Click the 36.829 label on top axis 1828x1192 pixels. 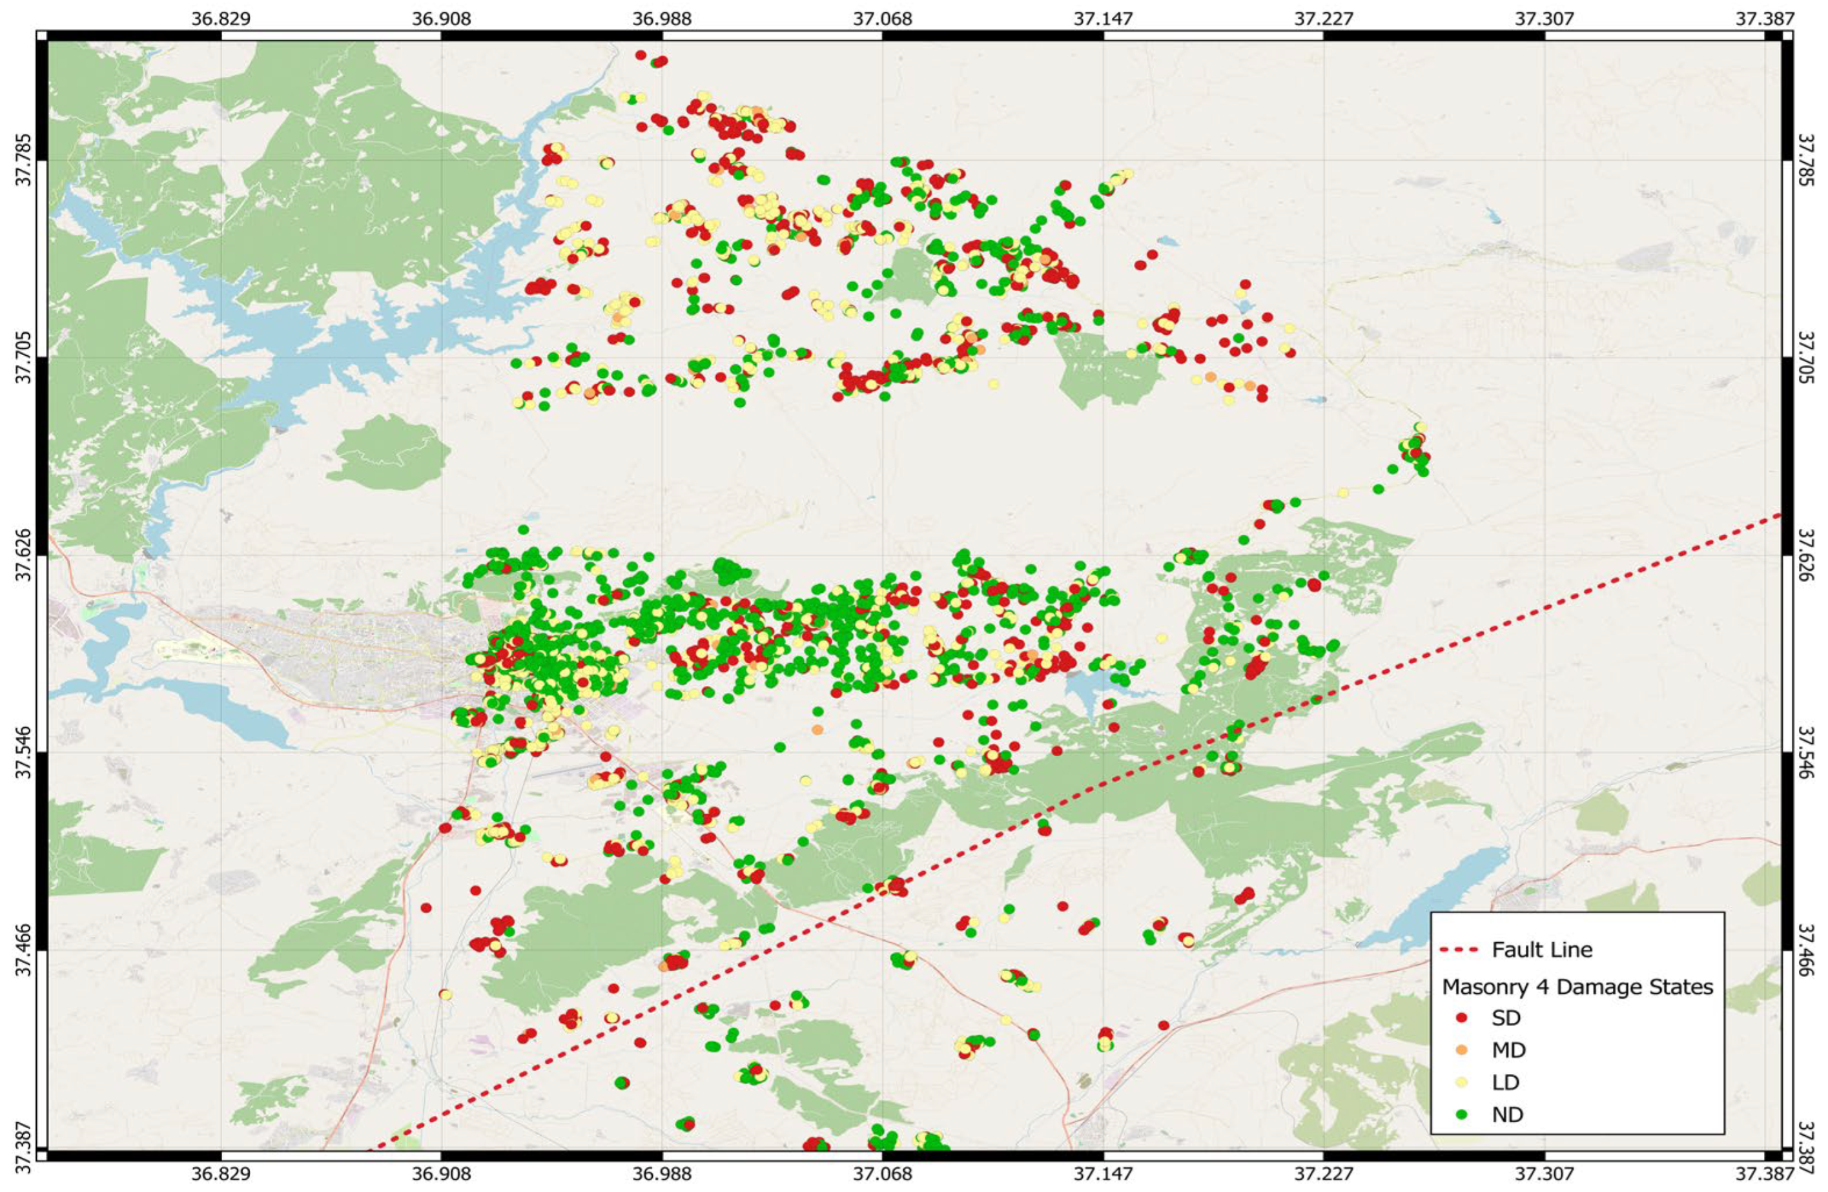[221, 17]
